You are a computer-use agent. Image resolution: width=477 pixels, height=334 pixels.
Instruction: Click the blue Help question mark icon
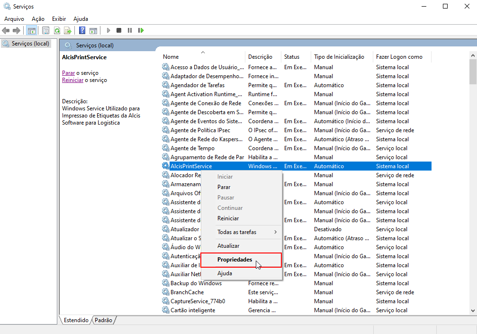(82, 30)
